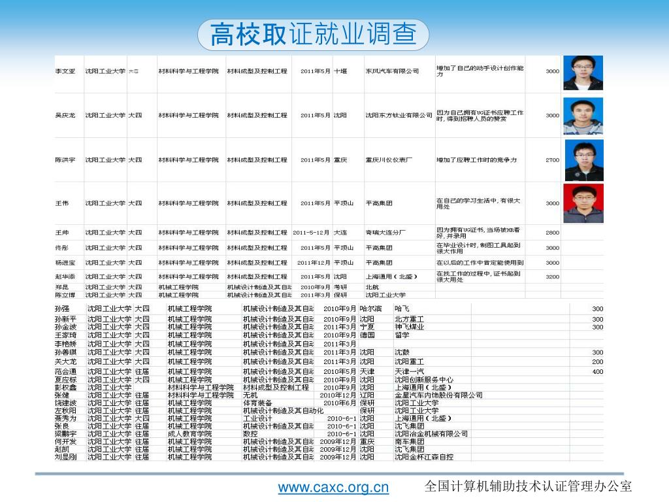Viewport: 669px width, 502px height.
Task: Select the name cell 陈立博
Action: [65, 295]
